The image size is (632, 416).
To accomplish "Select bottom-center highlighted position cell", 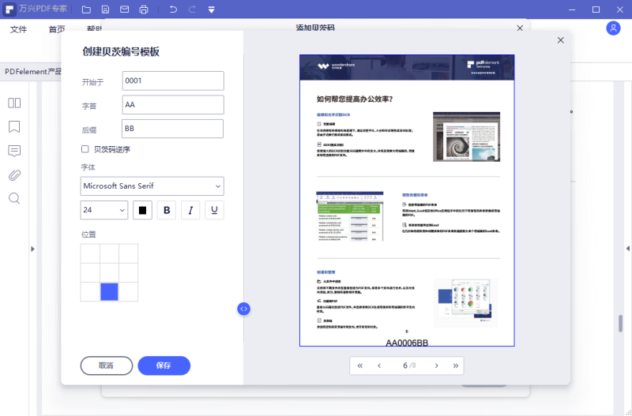I will [109, 291].
